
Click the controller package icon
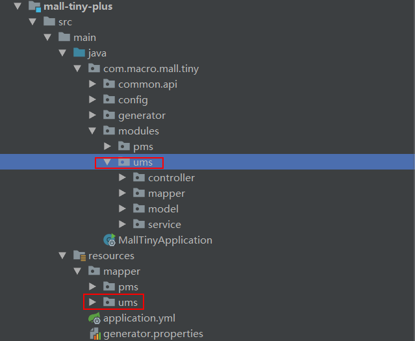[x=139, y=177]
